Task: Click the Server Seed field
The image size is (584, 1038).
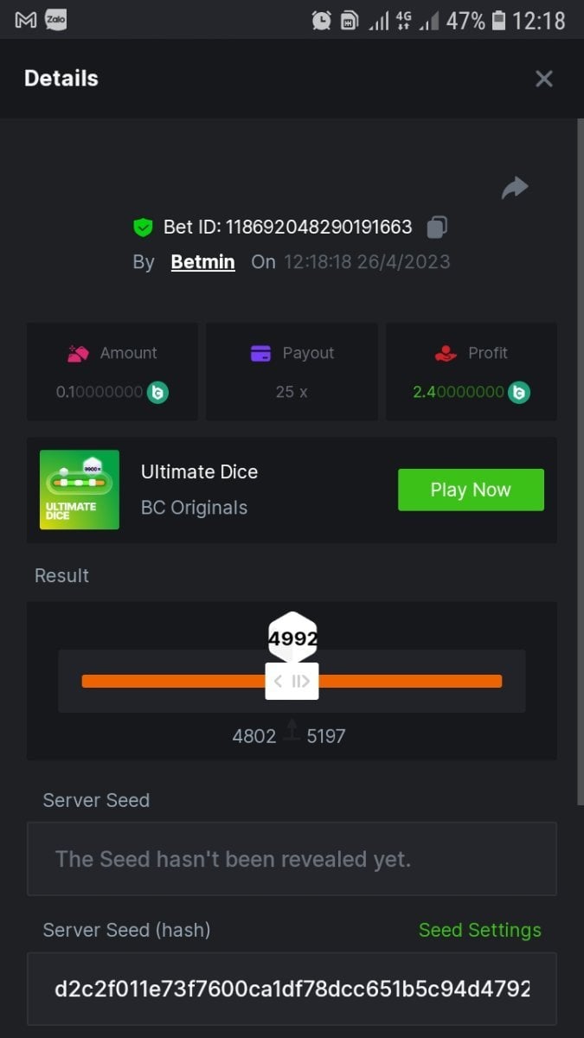Action: pyautogui.click(x=292, y=859)
